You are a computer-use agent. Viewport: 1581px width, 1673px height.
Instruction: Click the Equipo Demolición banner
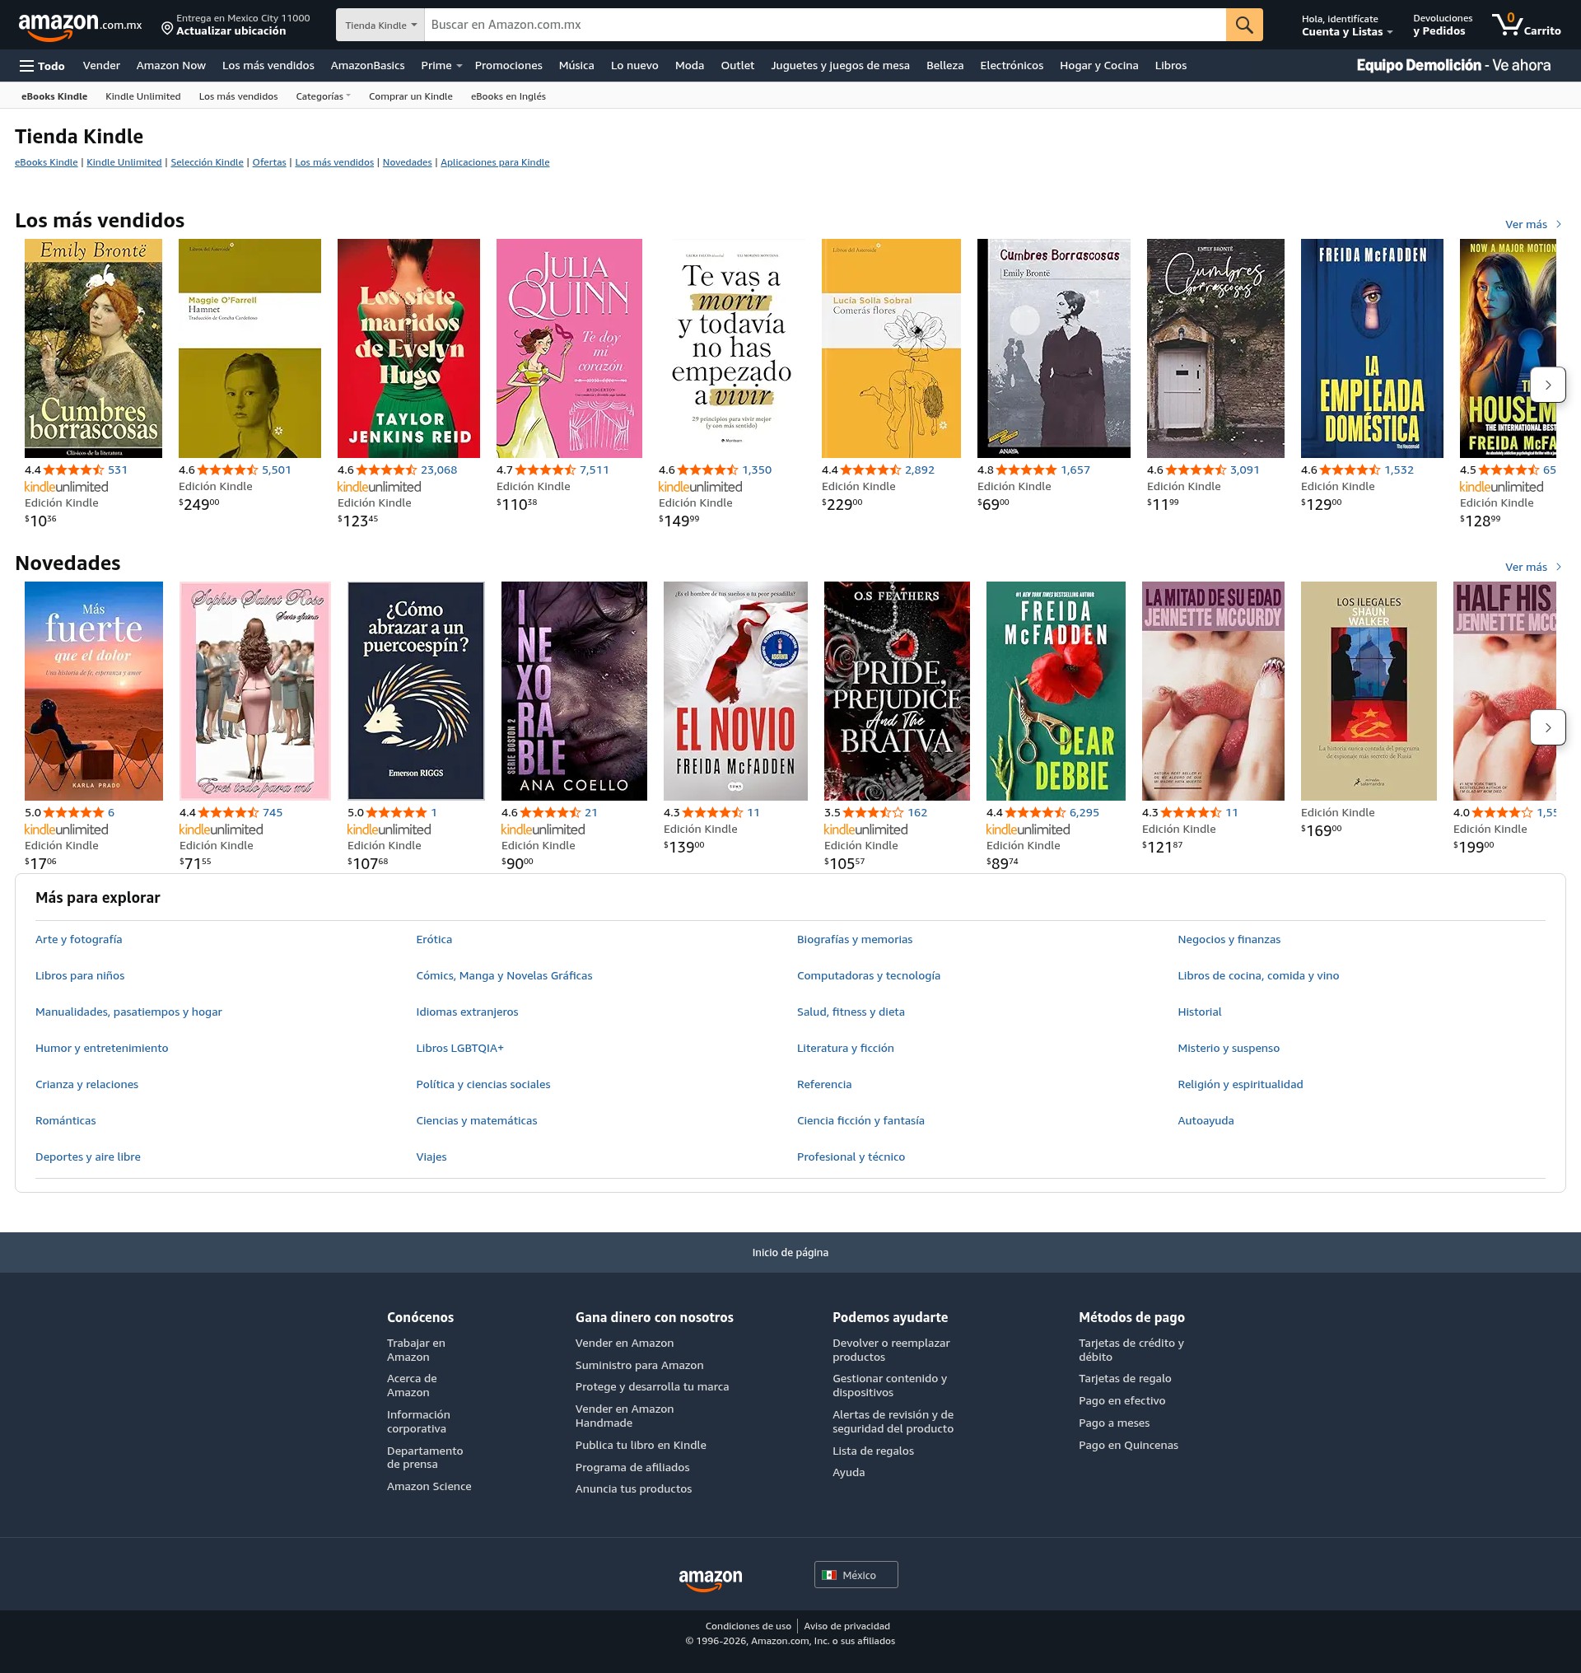[x=1453, y=65]
